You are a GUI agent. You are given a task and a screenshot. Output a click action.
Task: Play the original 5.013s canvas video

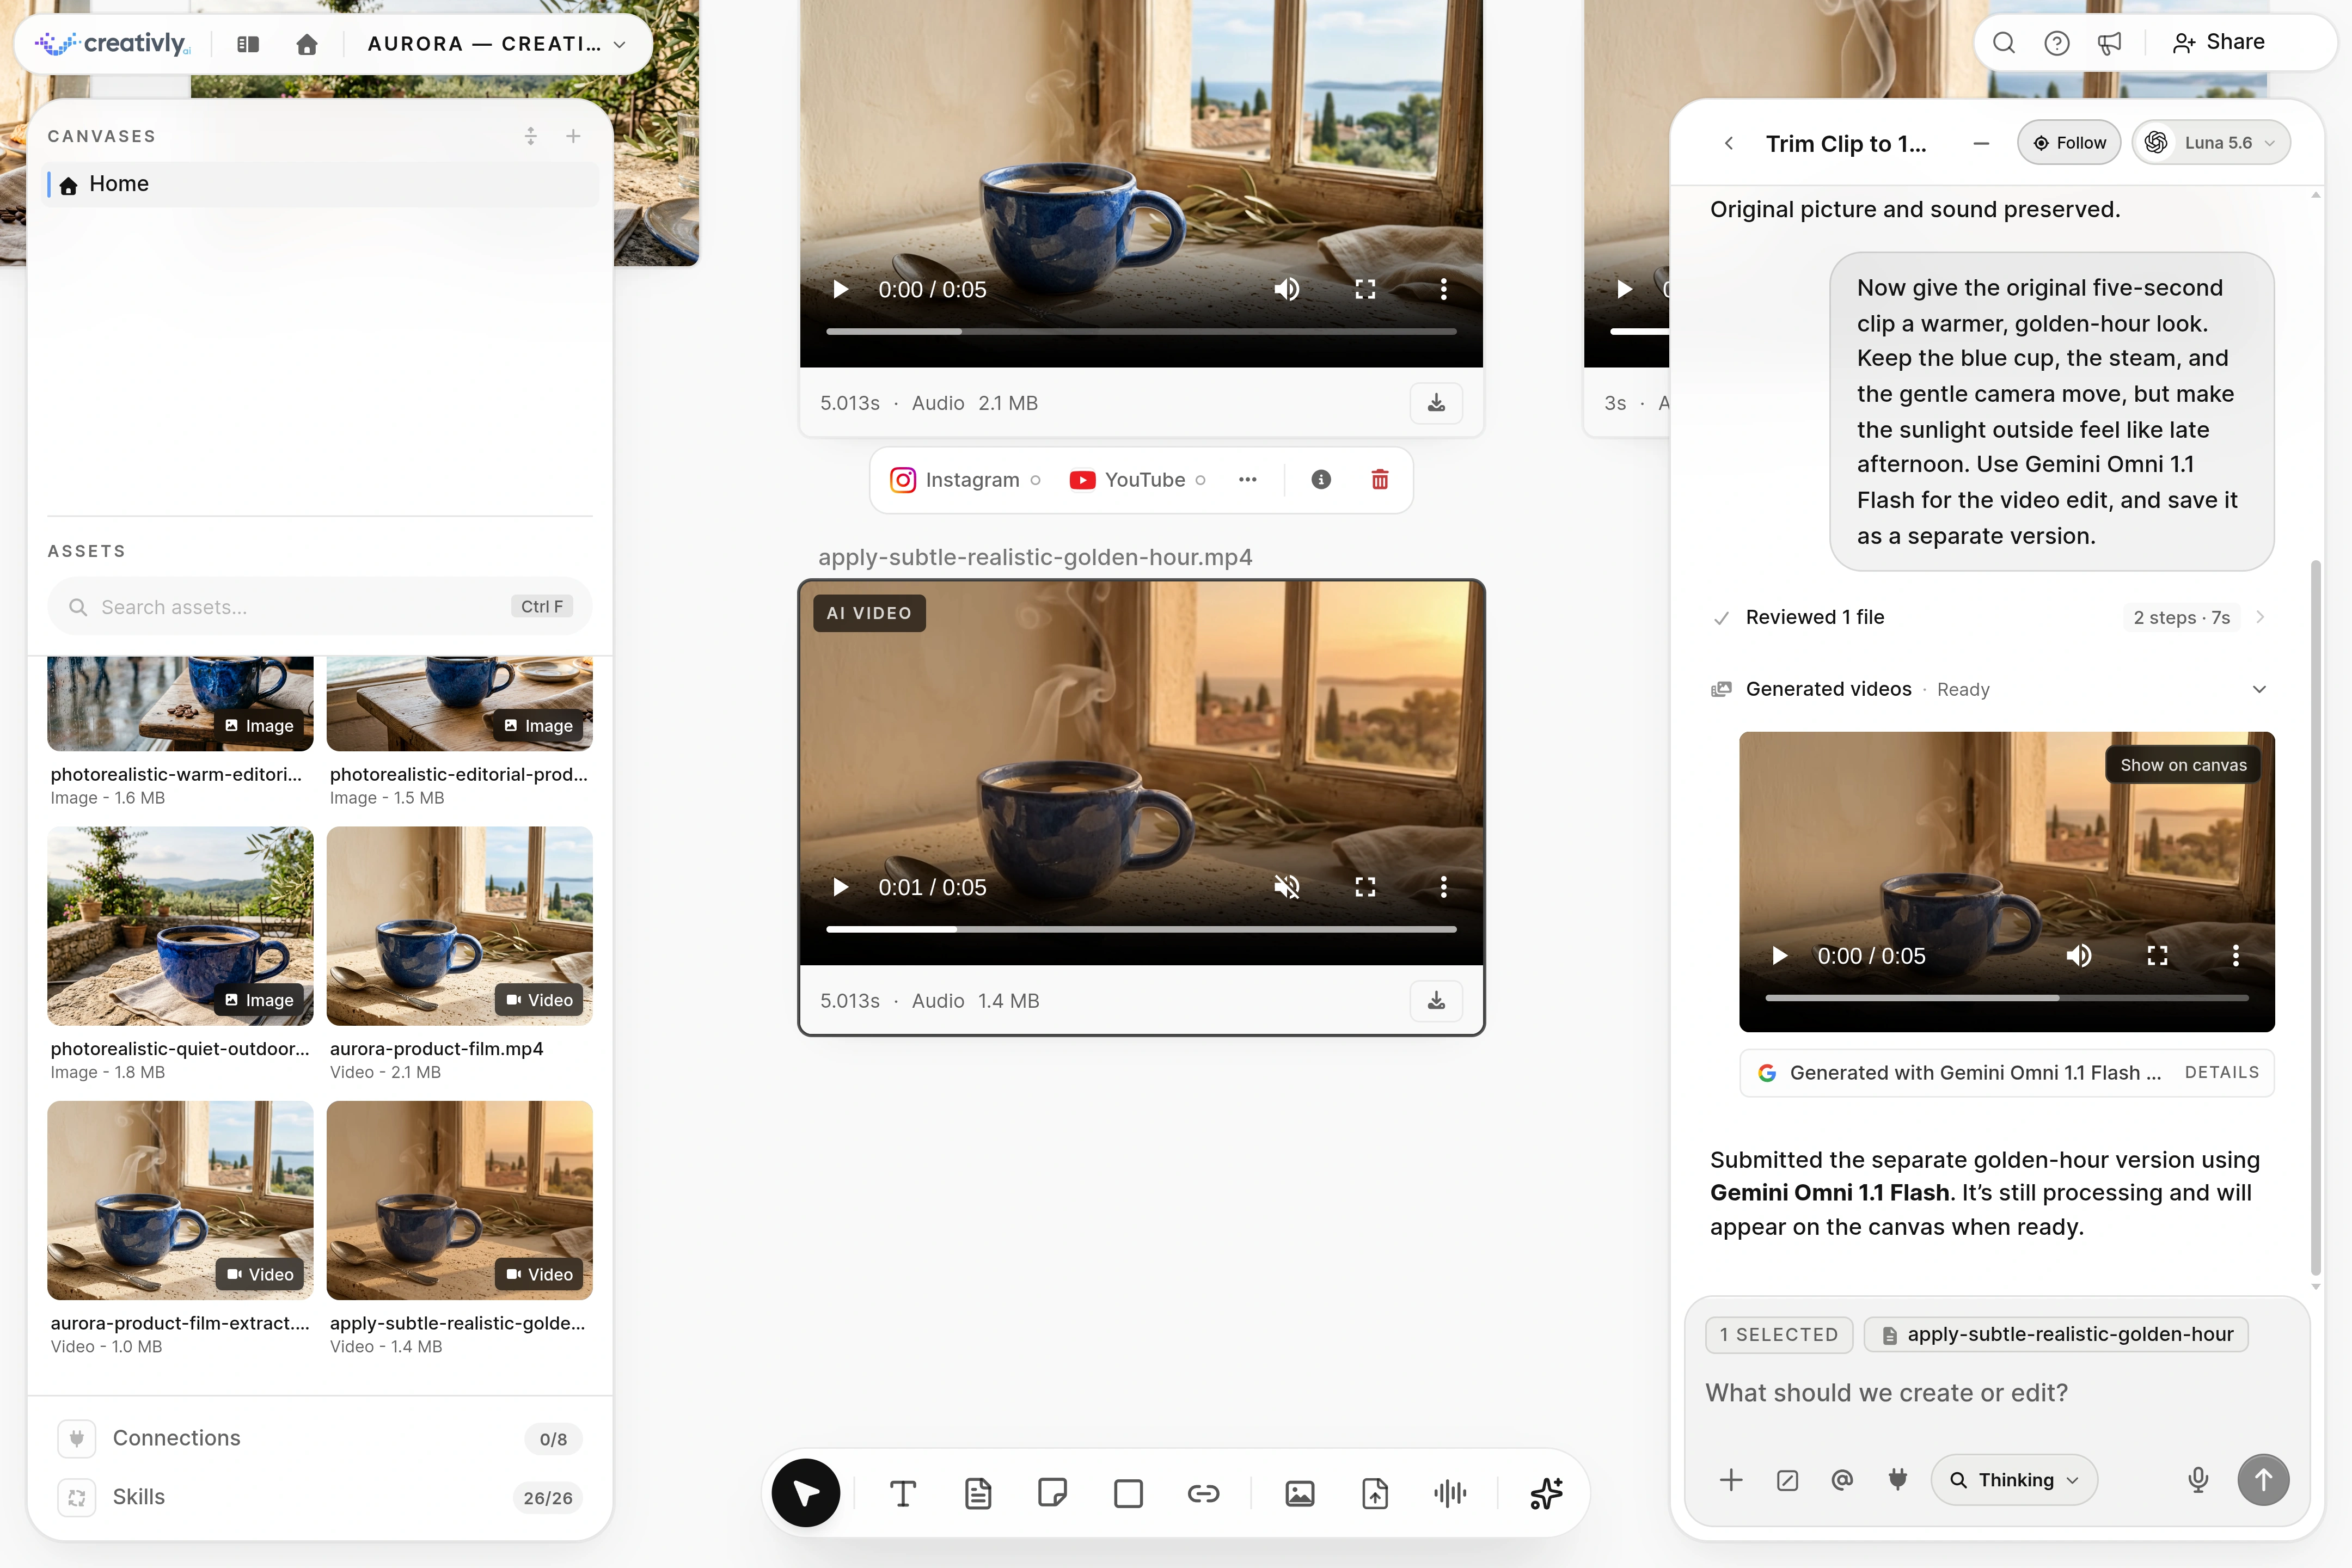click(x=841, y=289)
